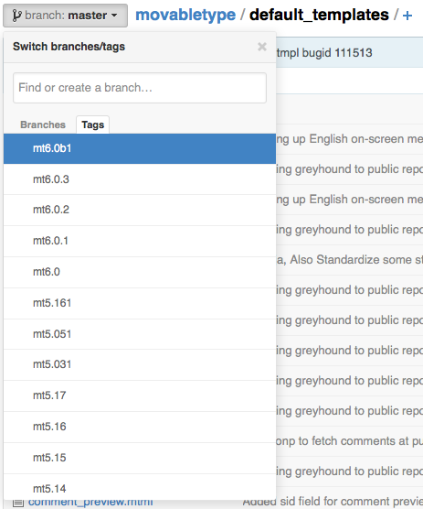Switch to tag mt5.14

pos(140,487)
